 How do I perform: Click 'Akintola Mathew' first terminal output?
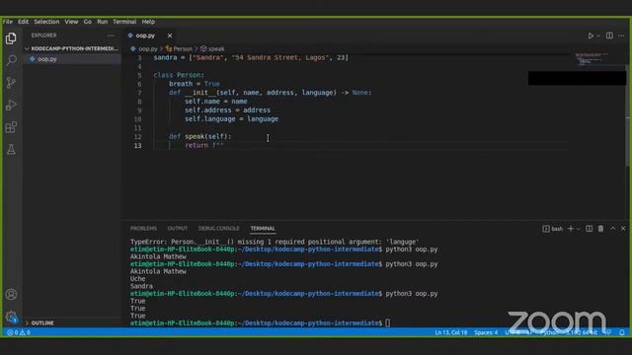[x=158, y=256]
